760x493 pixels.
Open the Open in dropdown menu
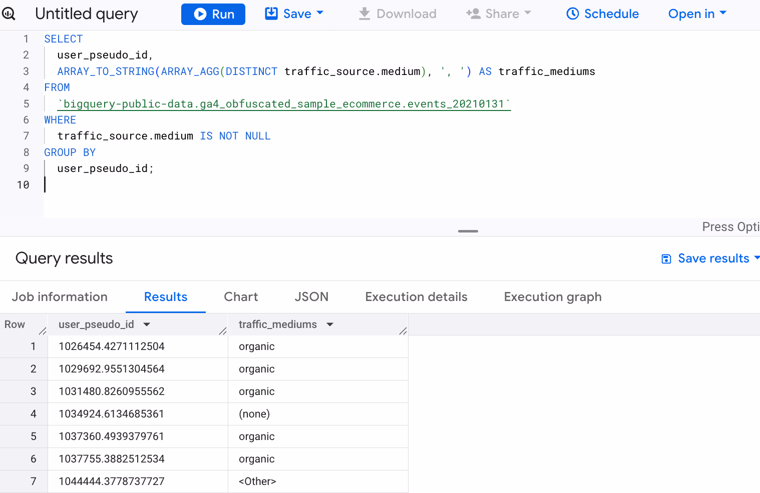pyautogui.click(x=697, y=14)
